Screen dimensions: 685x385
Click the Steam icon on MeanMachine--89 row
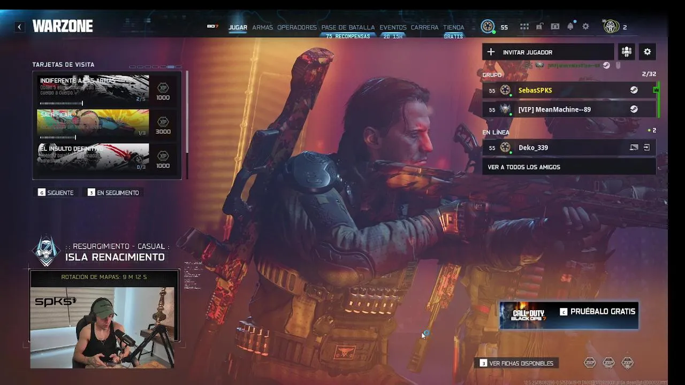[634, 109]
